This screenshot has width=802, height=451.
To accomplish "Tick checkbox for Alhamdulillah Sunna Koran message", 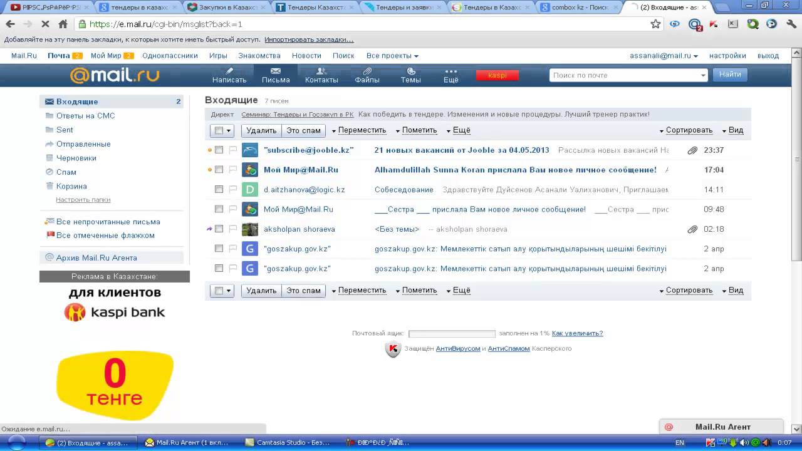I will click(x=219, y=170).
